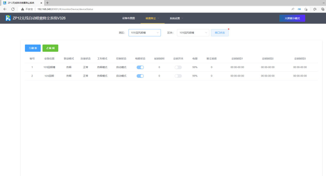This screenshot has width=326, height=176.
Task: Open the read aloud icon in address bar
Action: pos(293,9)
